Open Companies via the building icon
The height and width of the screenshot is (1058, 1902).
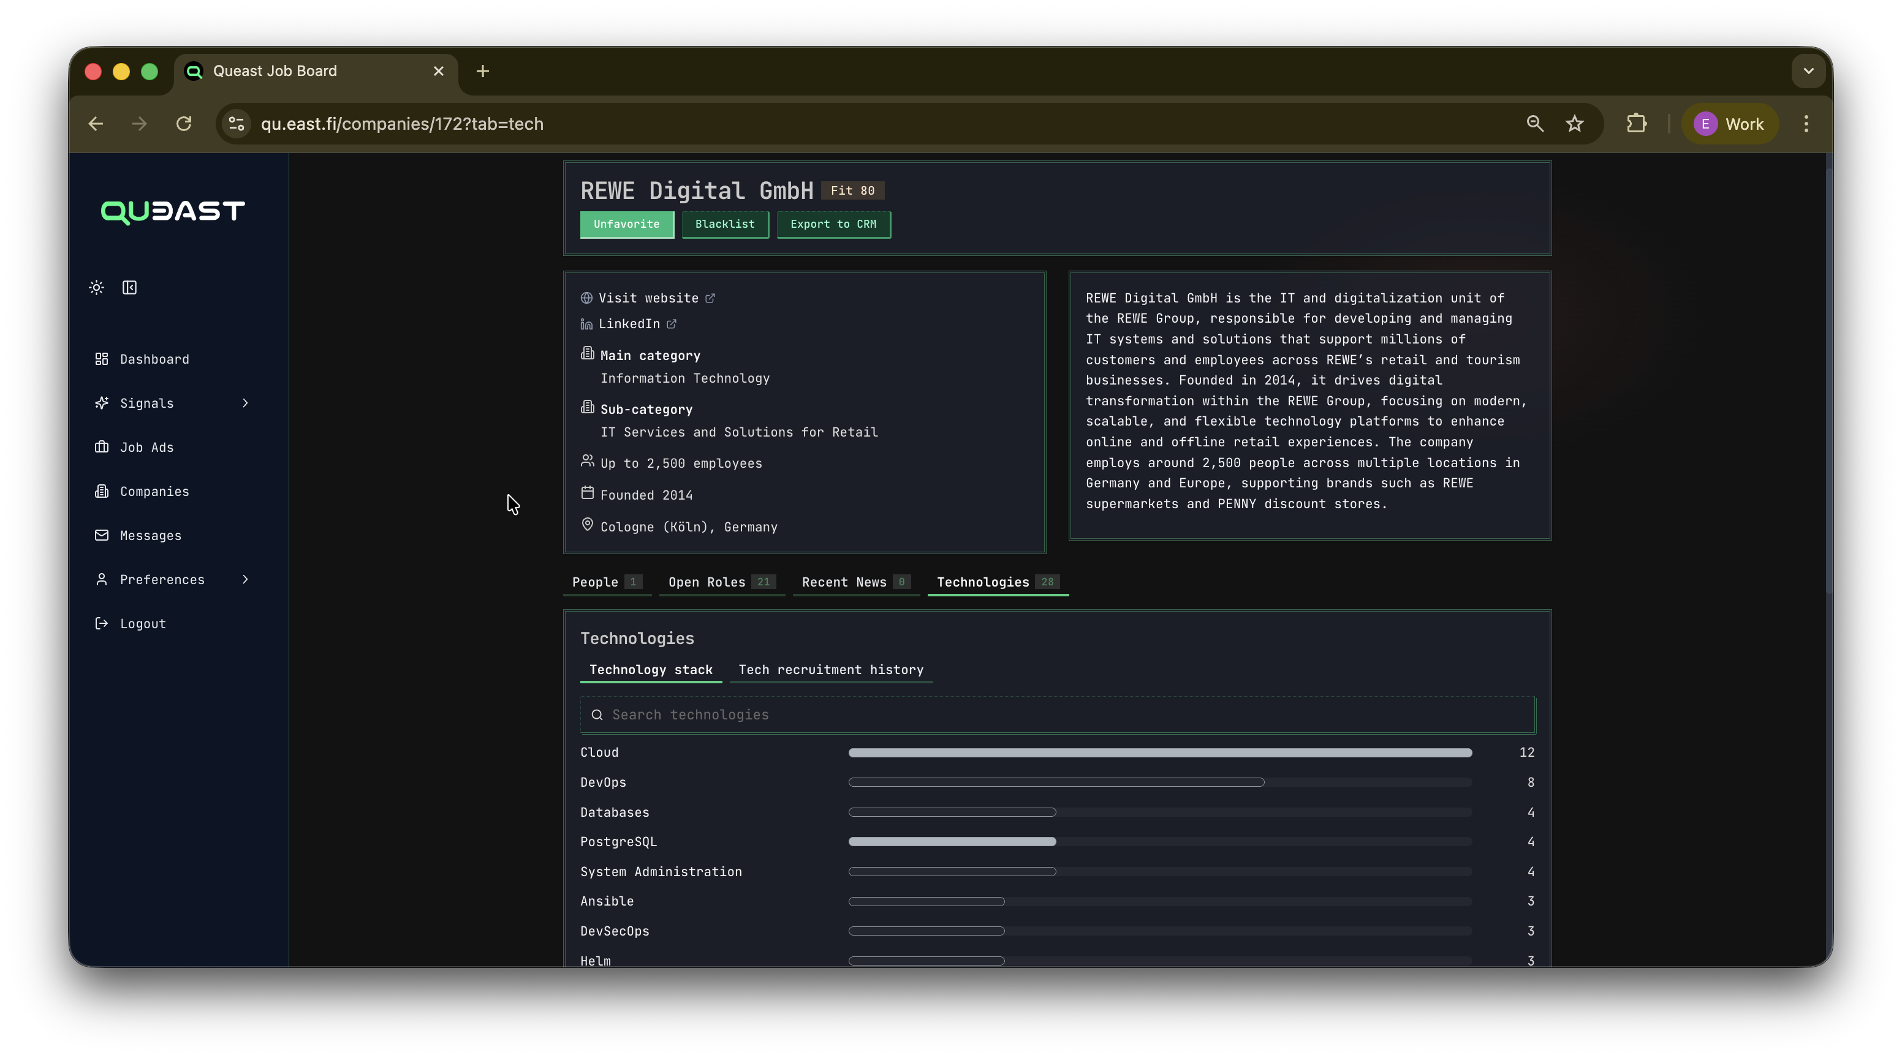coord(102,492)
